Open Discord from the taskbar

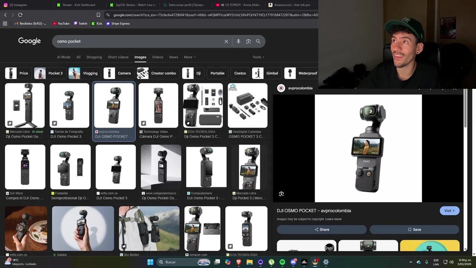[x=293, y=262]
